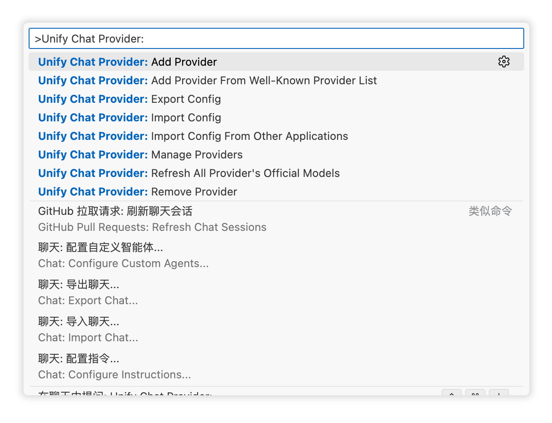Focus the command palette search input
The width and height of the screenshot is (552, 423).
(276, 39)
